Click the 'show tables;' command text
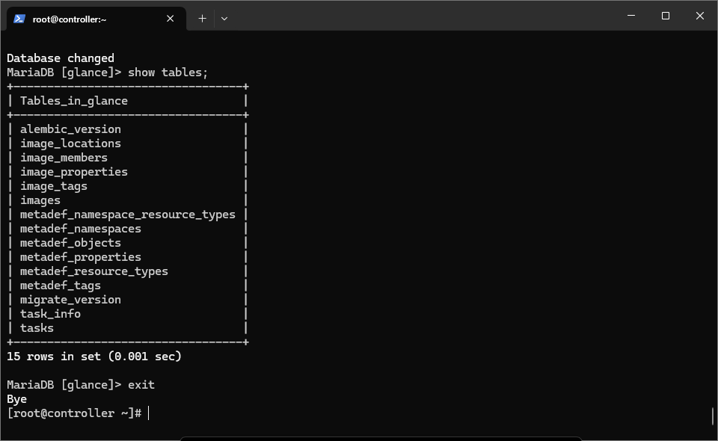The image size is (718, 441). click(168, 73)
